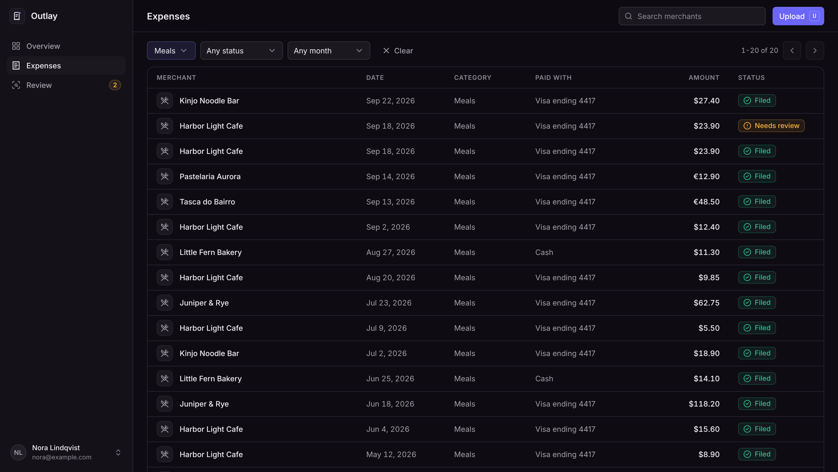The height and width of the screenshot is (472, 838).
Task: Click the $11.30 amount
Action: [706, 252]
